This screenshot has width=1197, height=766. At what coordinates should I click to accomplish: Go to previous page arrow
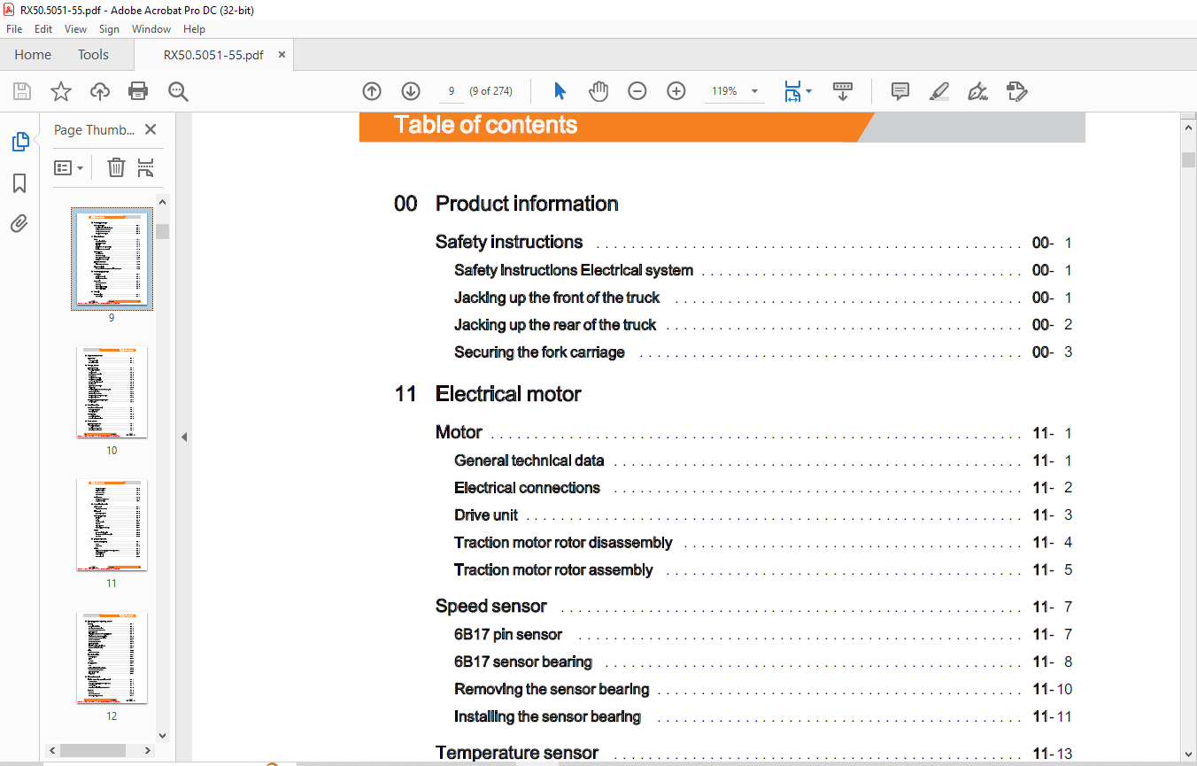[372, 91]
